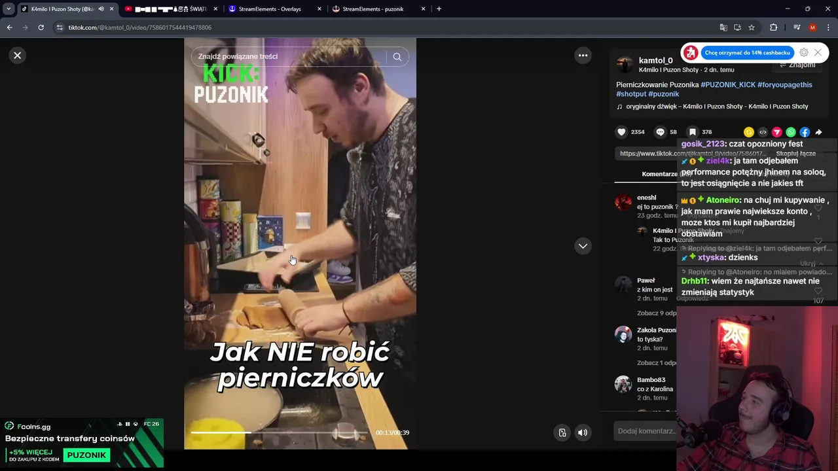Click Zakola Puzon commenter avatar
Image resolution: width=838 pixels, height=471 pixels.
623,334
